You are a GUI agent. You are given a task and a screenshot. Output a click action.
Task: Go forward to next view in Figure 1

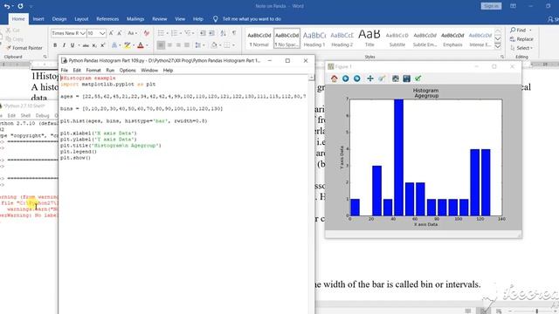tap(357, 78)
